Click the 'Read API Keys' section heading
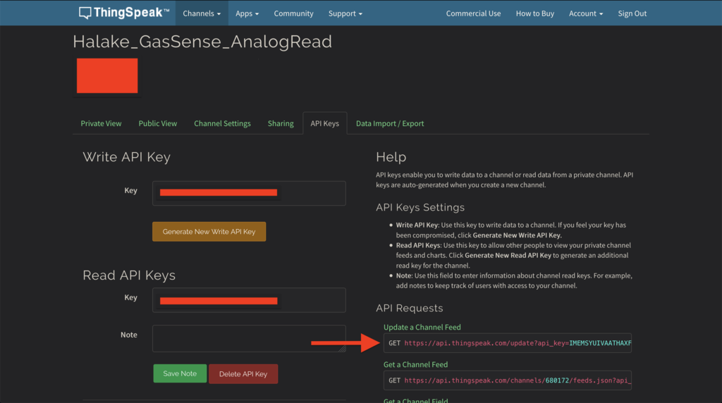722x403 pixels. coord(129,275)
